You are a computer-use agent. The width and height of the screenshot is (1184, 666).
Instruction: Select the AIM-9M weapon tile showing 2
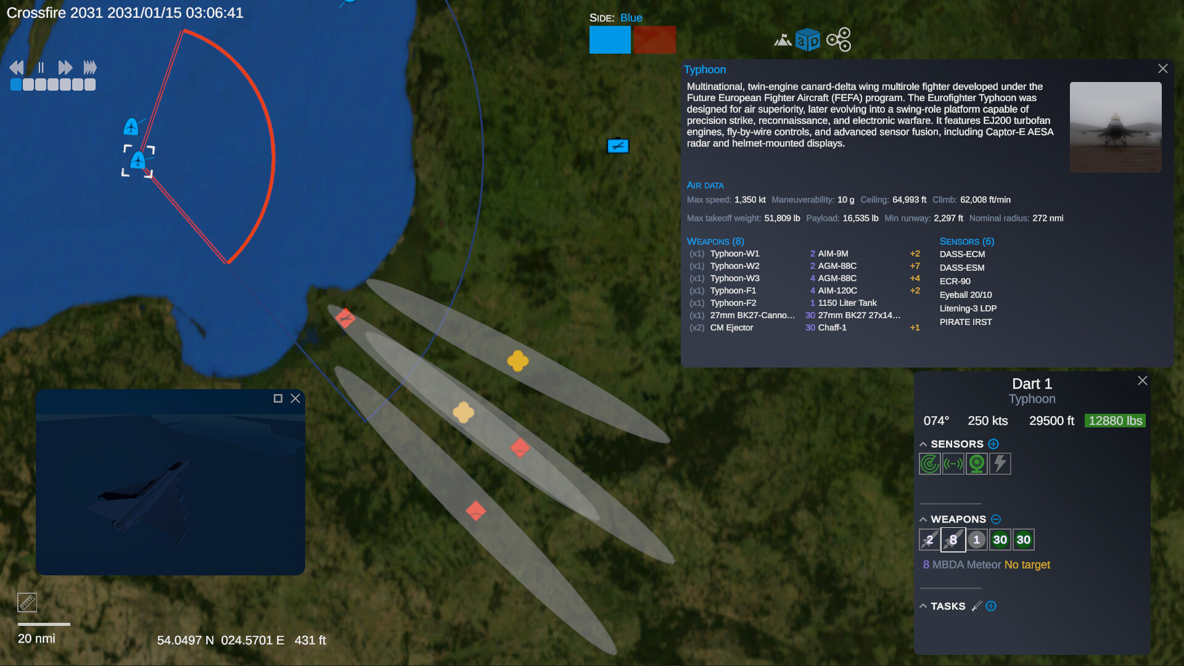pyautogui.click(x=929, y=539)
